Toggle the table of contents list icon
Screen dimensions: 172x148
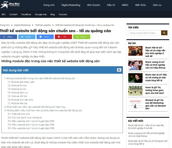[x=119, y=70]
